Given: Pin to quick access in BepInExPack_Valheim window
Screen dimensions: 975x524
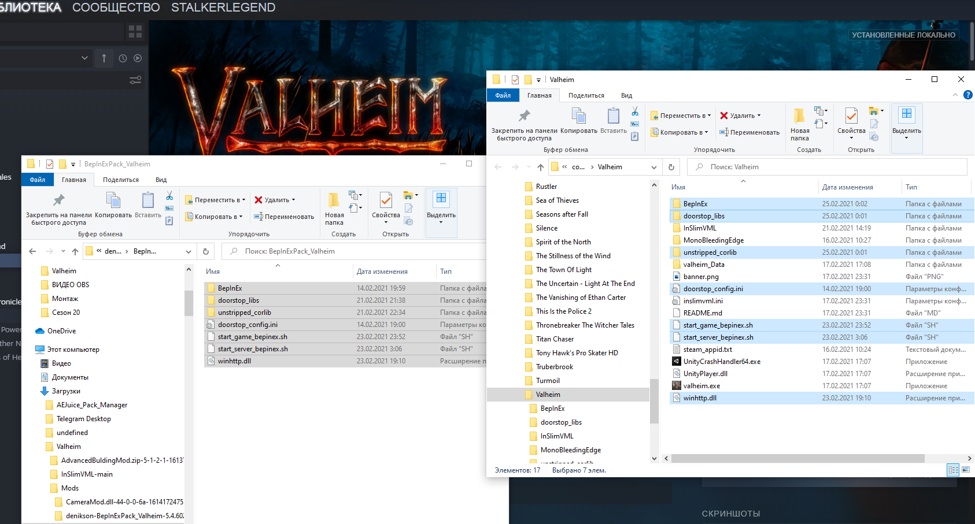Looking at the screenshot, I should (x=58, y=207).
